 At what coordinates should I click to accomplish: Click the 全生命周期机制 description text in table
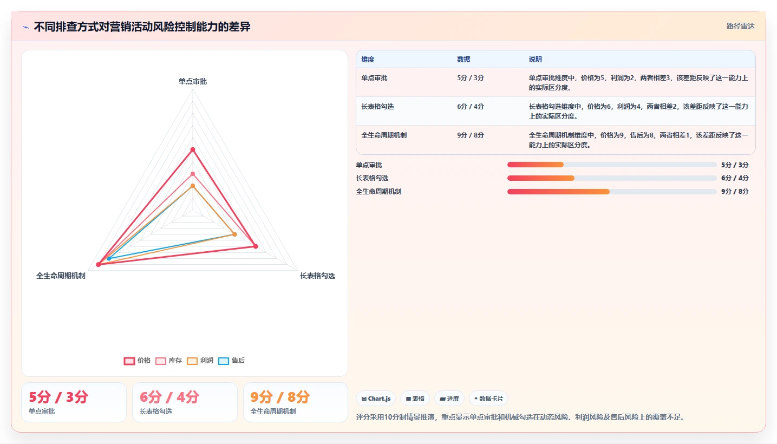[x=638, y=140]
